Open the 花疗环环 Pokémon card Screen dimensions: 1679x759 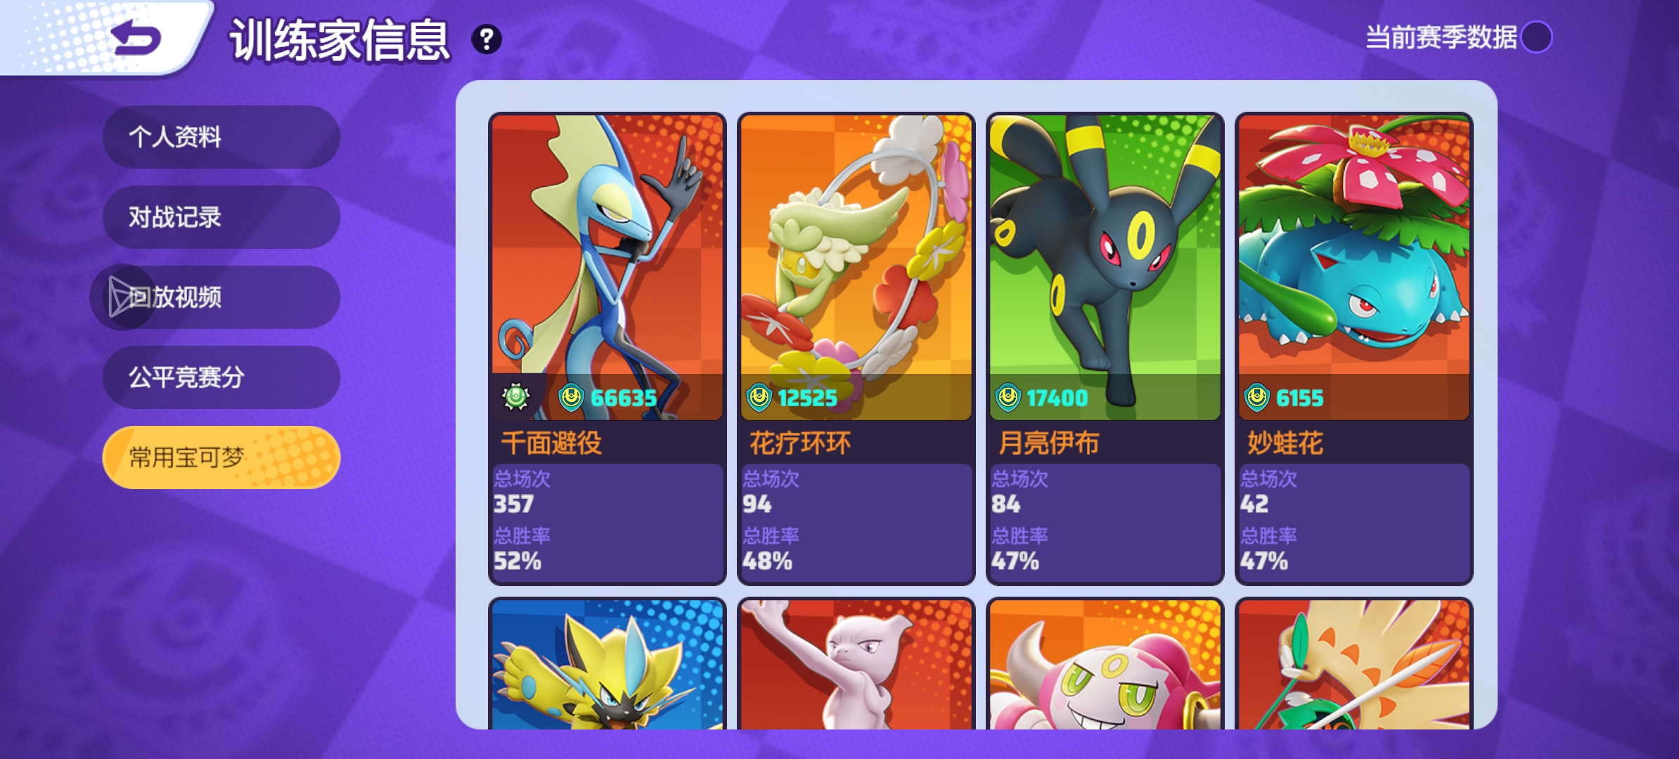[x=856, y=349]
